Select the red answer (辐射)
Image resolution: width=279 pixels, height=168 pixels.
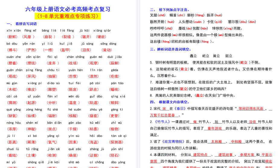[52, 116]
